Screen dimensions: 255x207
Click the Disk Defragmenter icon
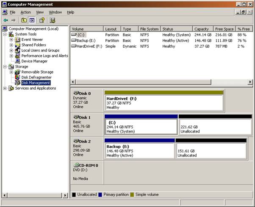point(17,77)
